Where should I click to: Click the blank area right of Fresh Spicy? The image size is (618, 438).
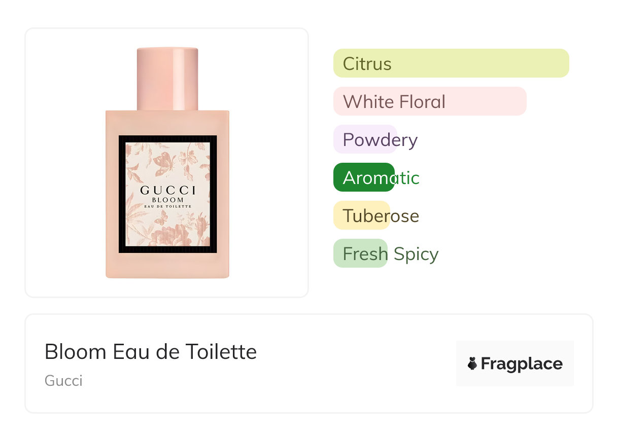[x=507, y=253]
